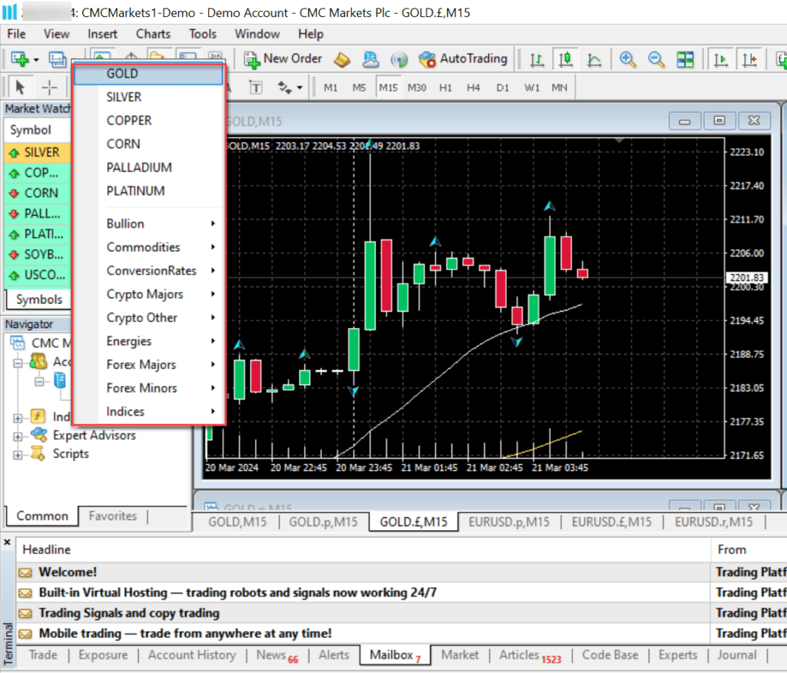Switch timeframe to H4
Image resolution: width=787 pixels, height=673 pixels.
pyautogui.click(x=473, y=88)
